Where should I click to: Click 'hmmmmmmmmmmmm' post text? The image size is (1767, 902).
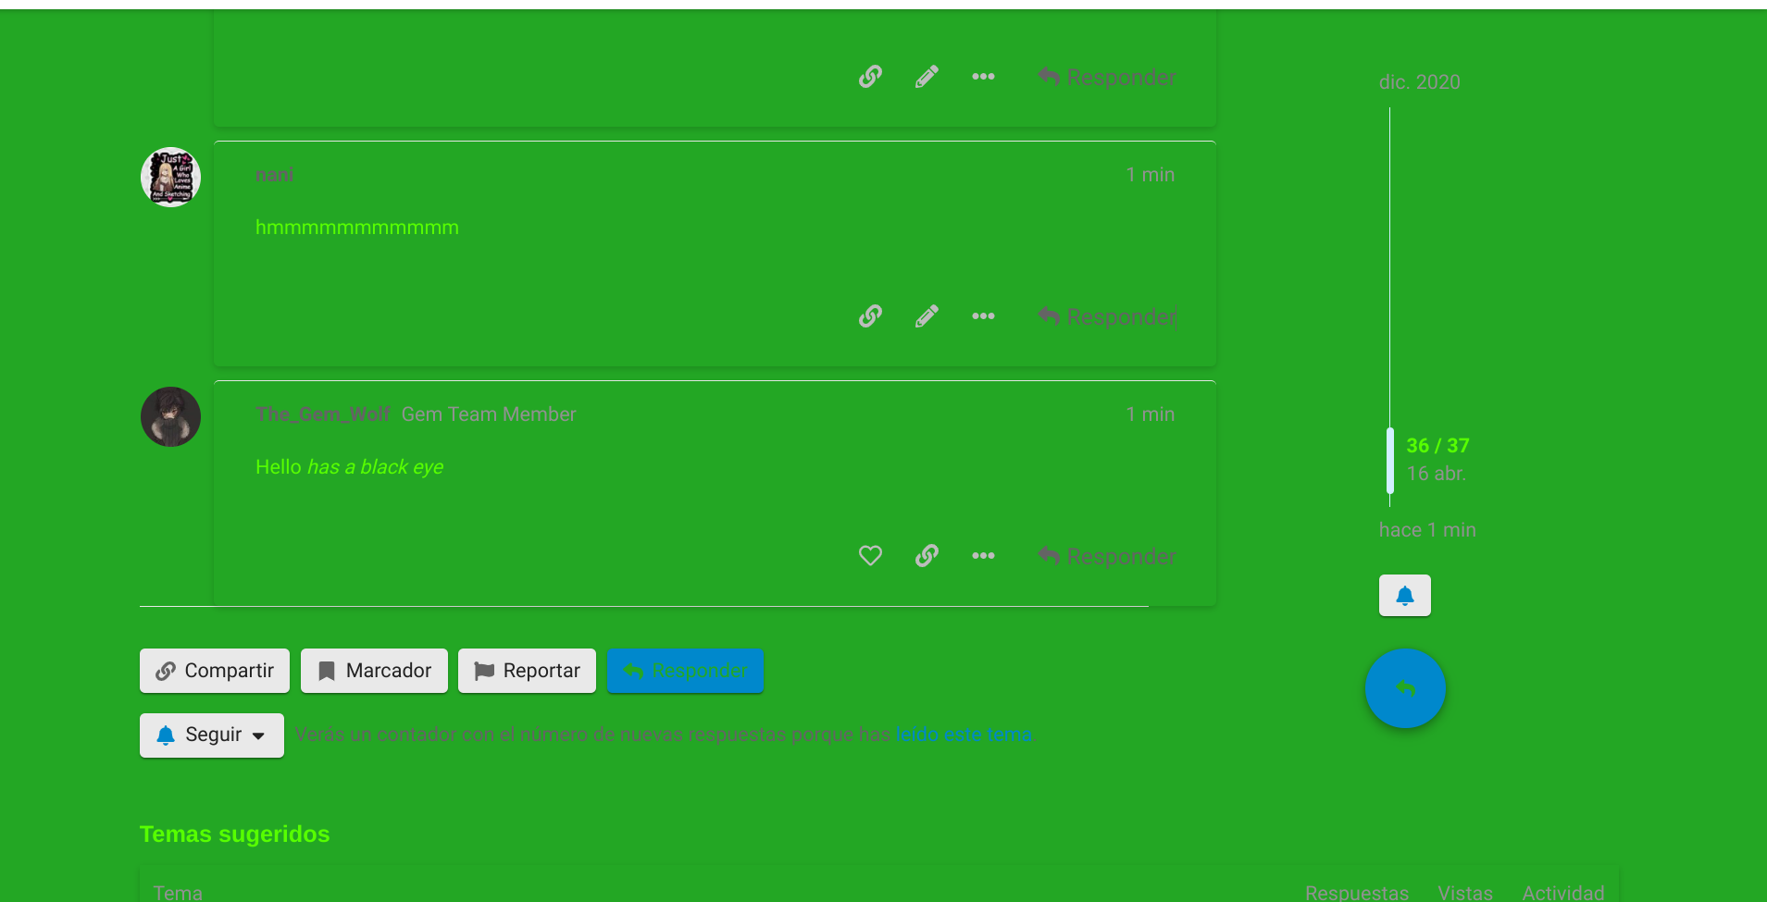[357, 228]
